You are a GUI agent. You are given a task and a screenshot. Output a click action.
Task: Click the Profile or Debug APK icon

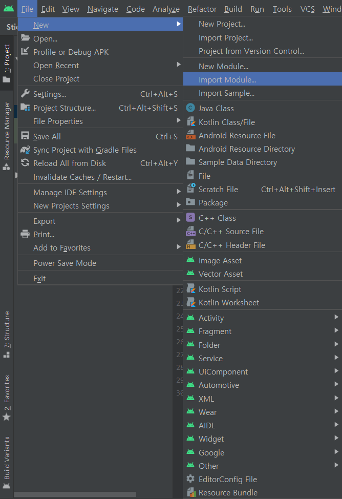click(x=25, y=51)
